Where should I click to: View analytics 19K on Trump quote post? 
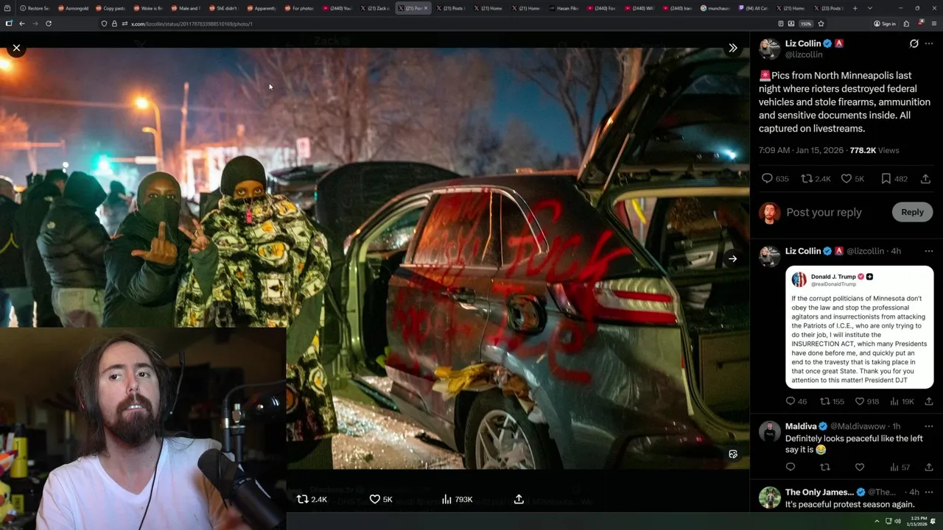pos(902,401)
